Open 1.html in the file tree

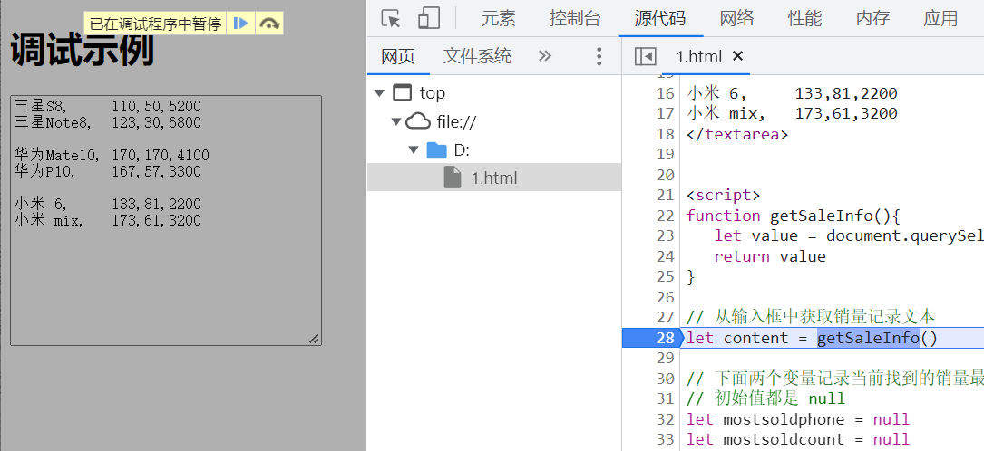(494, 178)
